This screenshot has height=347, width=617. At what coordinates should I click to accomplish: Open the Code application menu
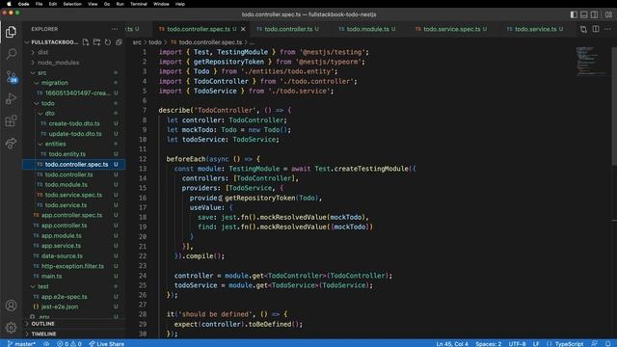[x=23, y=4]
